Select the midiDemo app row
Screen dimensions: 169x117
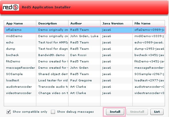pyautogui.click(x=84, y=36)
